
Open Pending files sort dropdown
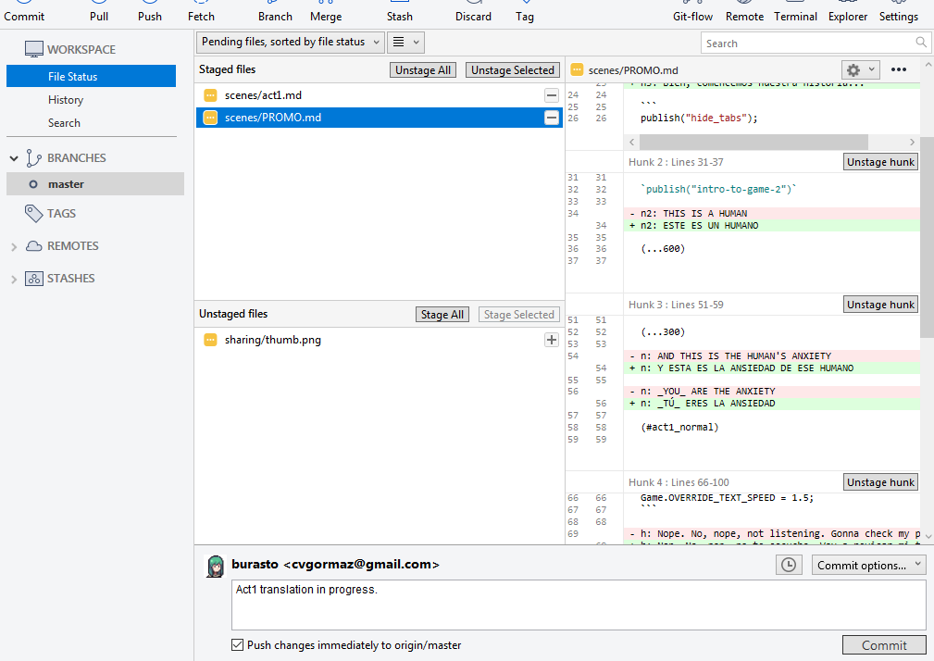tap(290, 42)
